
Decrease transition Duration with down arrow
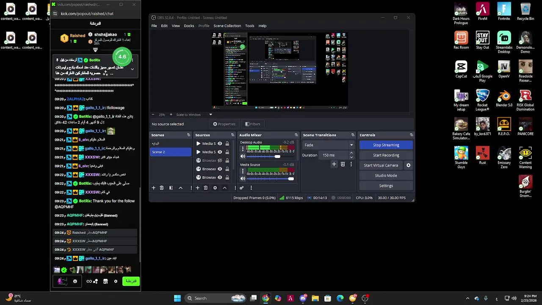pyautogui.click(x=351, y=157)
